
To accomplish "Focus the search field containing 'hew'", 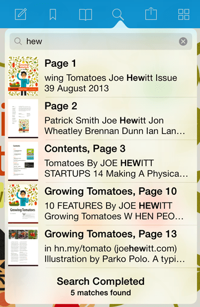I will [101, 41].
